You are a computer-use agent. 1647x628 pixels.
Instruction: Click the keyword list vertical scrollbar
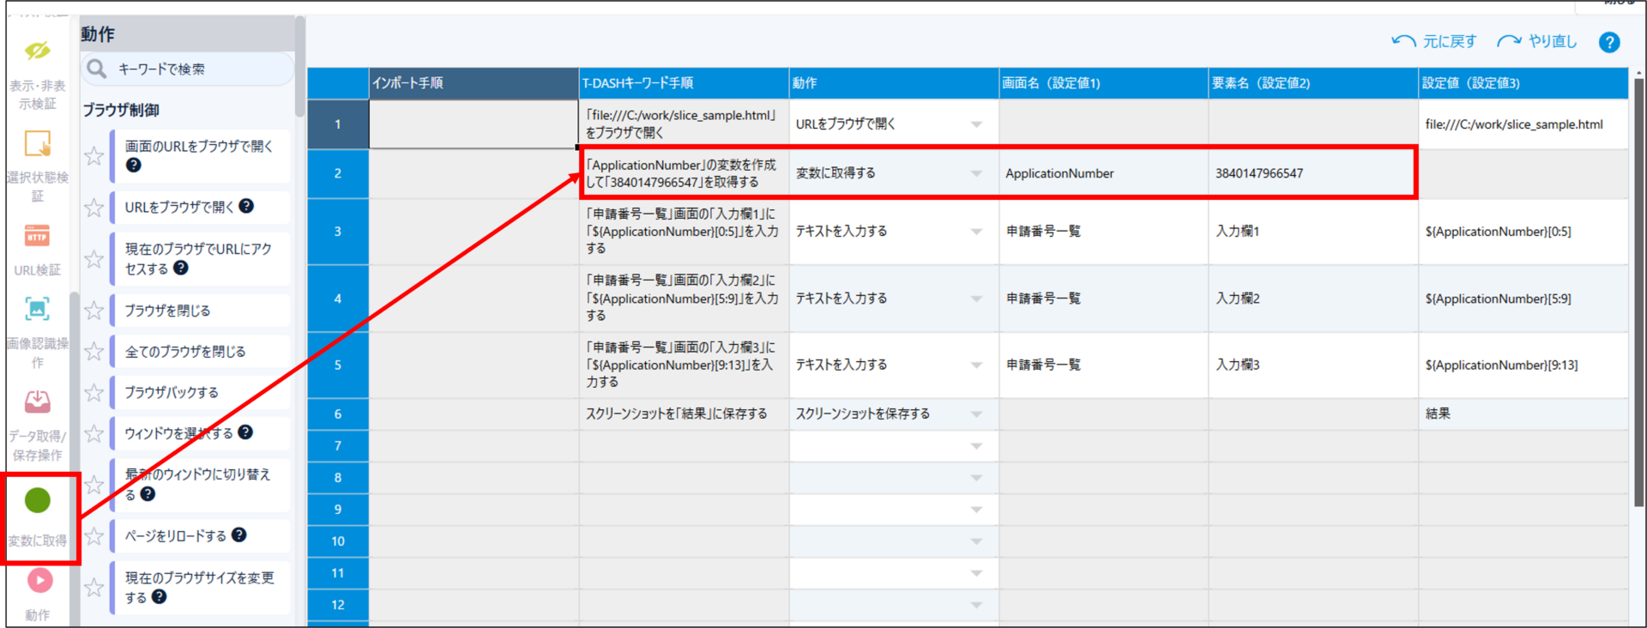pyautogui.click(x=299, y=67)
